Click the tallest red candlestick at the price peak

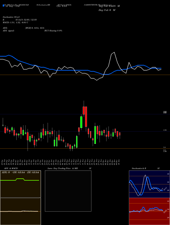coord(86,117)
